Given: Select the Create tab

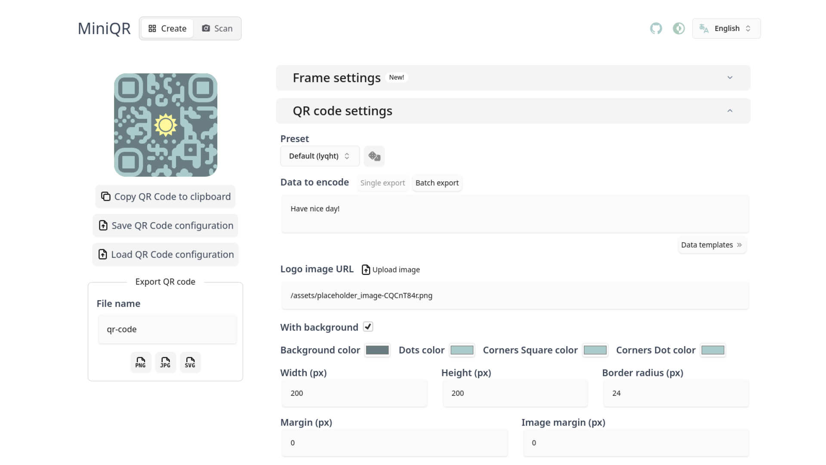Looking at the screenshot, I should pos(167,28).
